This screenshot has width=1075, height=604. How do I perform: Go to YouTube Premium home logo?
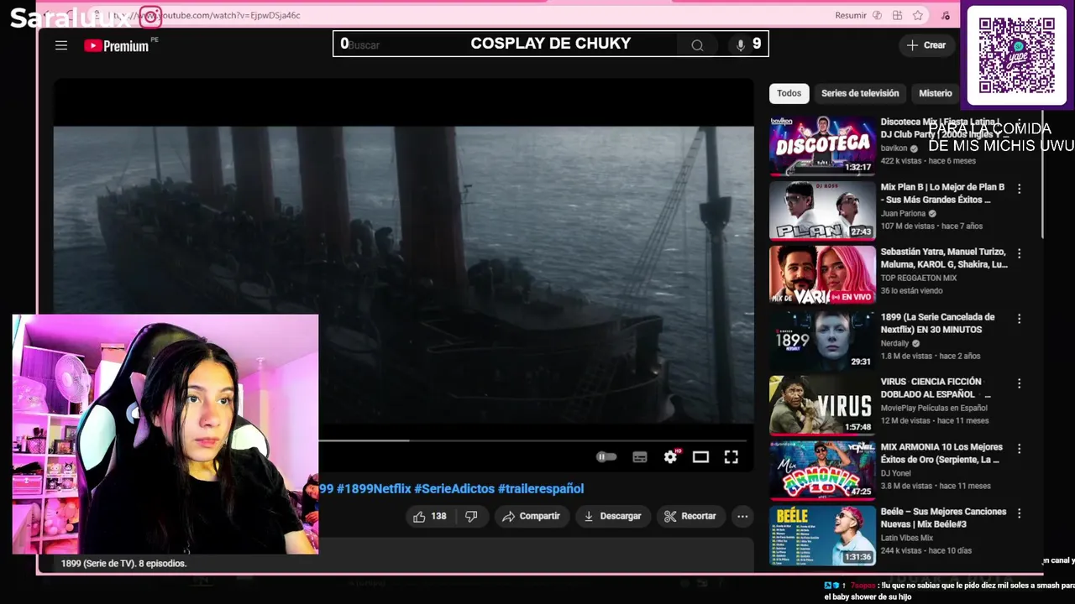pyautogui.click(x=117, y=45)
